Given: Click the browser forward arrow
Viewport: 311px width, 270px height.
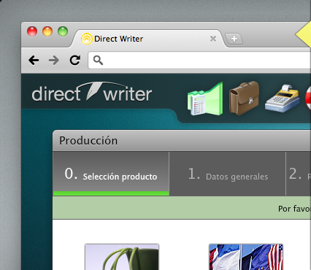Looking at the screenshot, I should tap(54, 60).
